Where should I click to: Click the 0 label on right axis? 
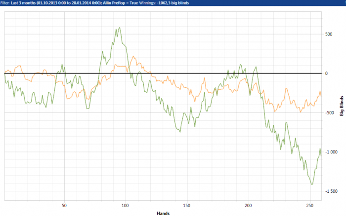(x=326, y=73)
